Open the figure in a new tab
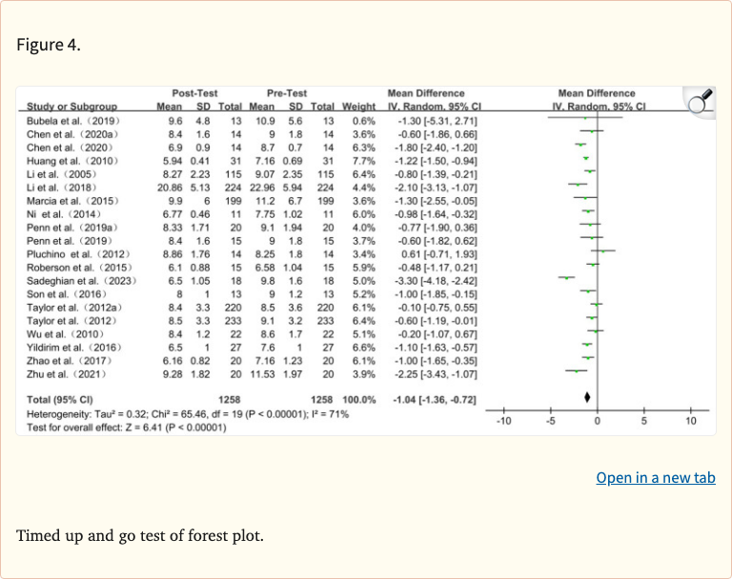 (x=655, y=478)
